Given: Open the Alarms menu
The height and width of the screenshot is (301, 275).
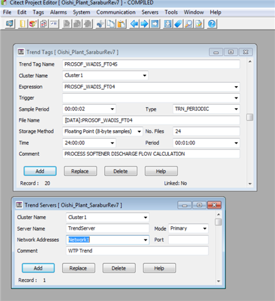Looking at the screenshot, I should point(58,13).
